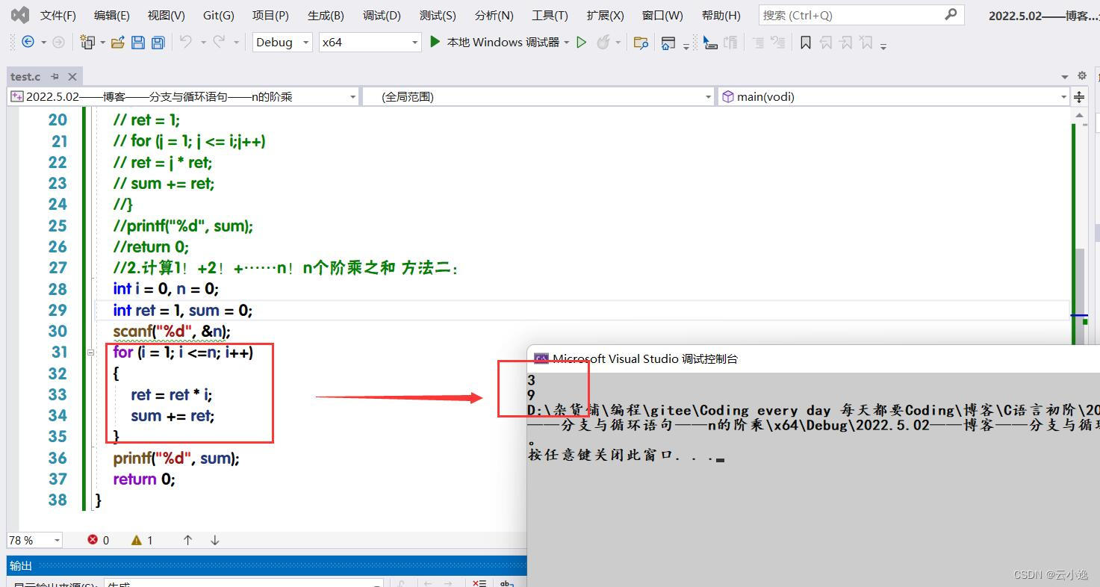This screenshot has height=587, width=1100.
Task: Open the Debug configuration dropdown
Action: (282, 43)
